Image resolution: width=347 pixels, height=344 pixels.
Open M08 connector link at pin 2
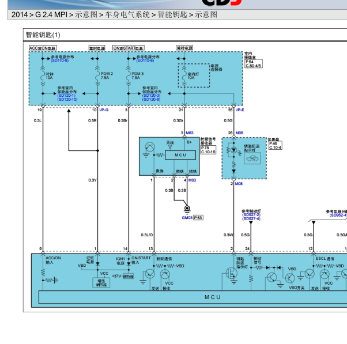(x=239, y=184)
